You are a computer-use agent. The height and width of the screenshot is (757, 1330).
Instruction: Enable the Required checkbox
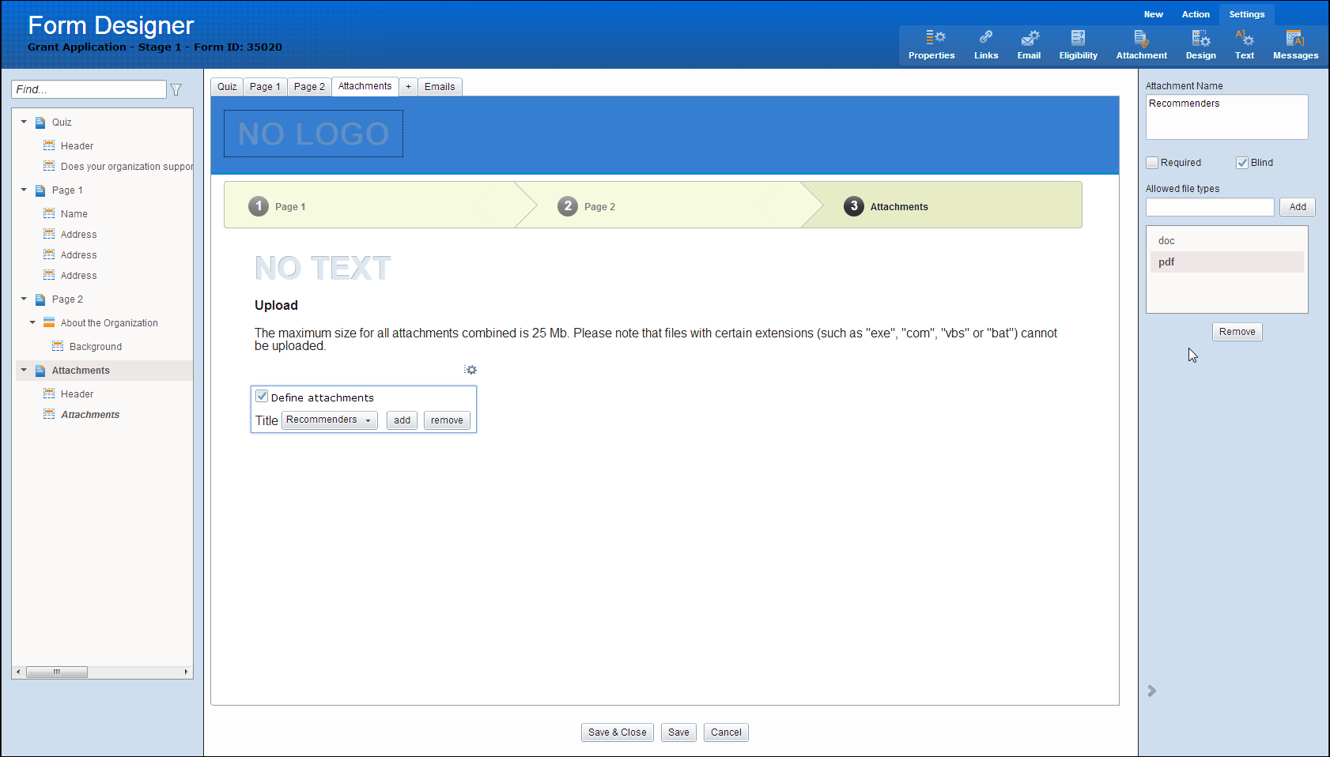(1152, 163)
